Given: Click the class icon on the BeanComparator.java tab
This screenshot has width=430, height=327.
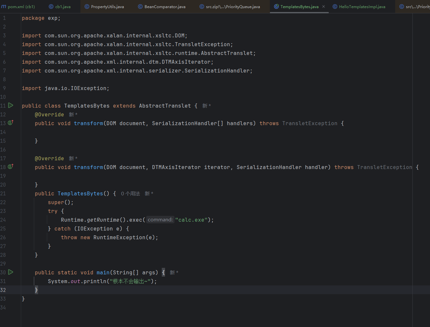Looking at the screenshot, I should click(140, 7).
